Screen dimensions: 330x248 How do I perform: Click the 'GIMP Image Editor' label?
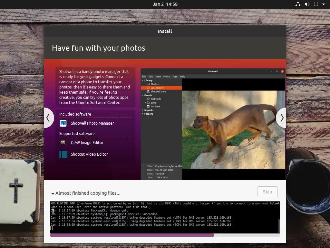[87, 142]
